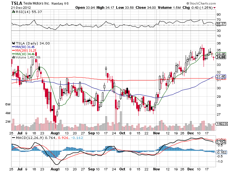Click the 'MA(10) 34.46' legend text
Viewport: 228px width, 172px height.
(x=25, y=54)
